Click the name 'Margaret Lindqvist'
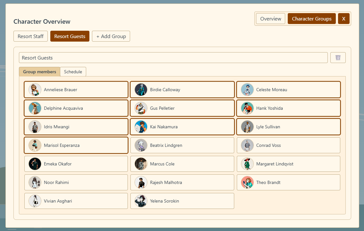Screen dimensions: 364x231 pos(275,164)
